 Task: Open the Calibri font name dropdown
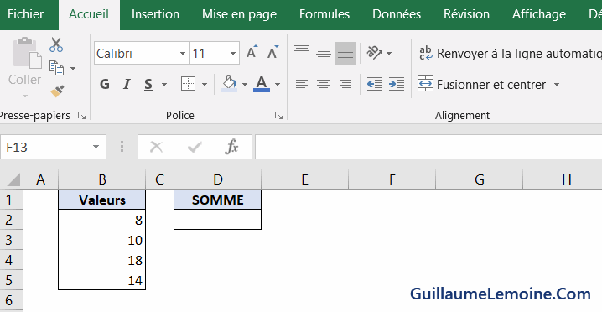[x=183, y=53]
